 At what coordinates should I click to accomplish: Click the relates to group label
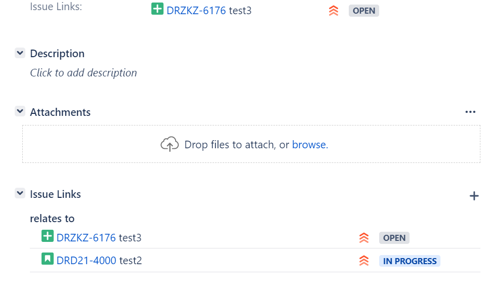pos(52,218)
